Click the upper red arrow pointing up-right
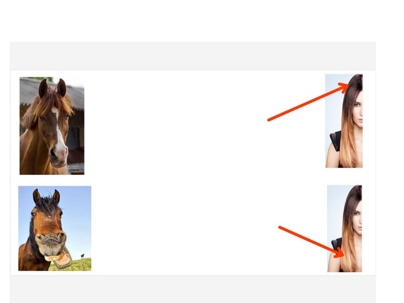404x303 pixels. click(309, 102)
